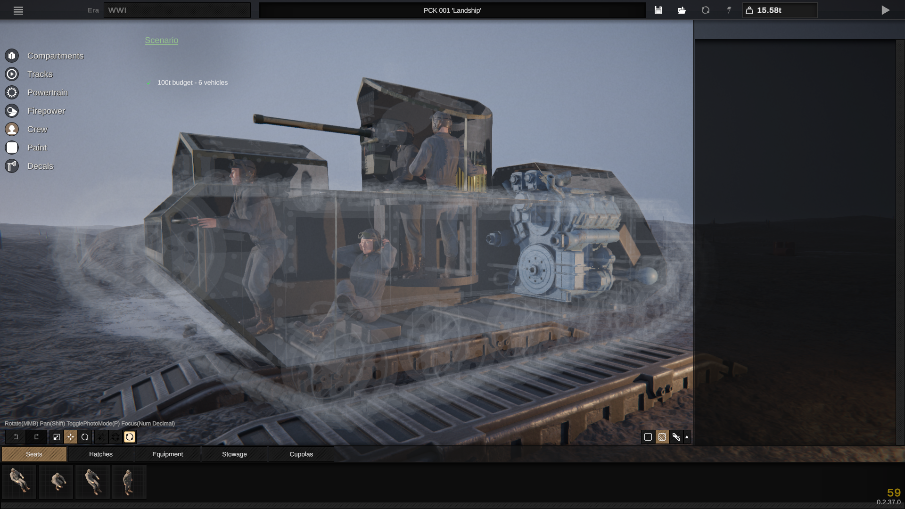Click the disabled snap tool icon
Image resolution: width=905 pixels, height=509 pixels.
tap(101, 437)
